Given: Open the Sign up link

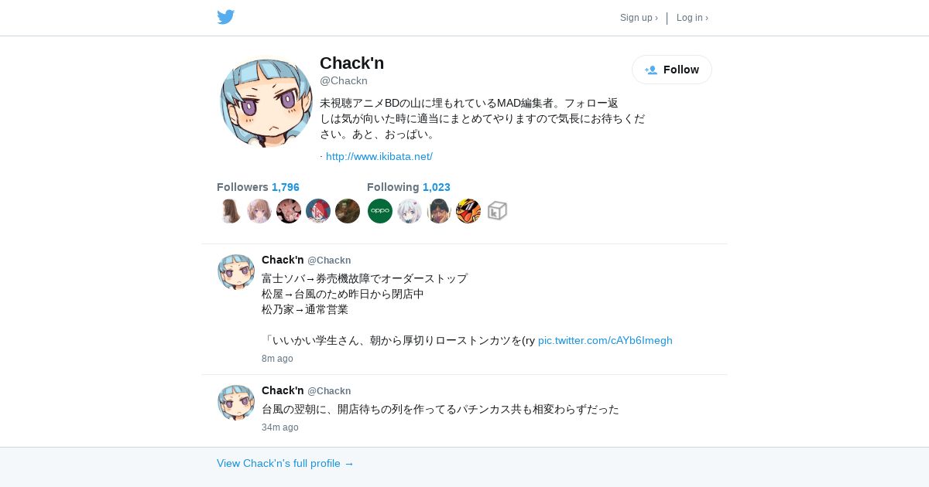Looking at the screenshot, I should click(x=639, y=18).
